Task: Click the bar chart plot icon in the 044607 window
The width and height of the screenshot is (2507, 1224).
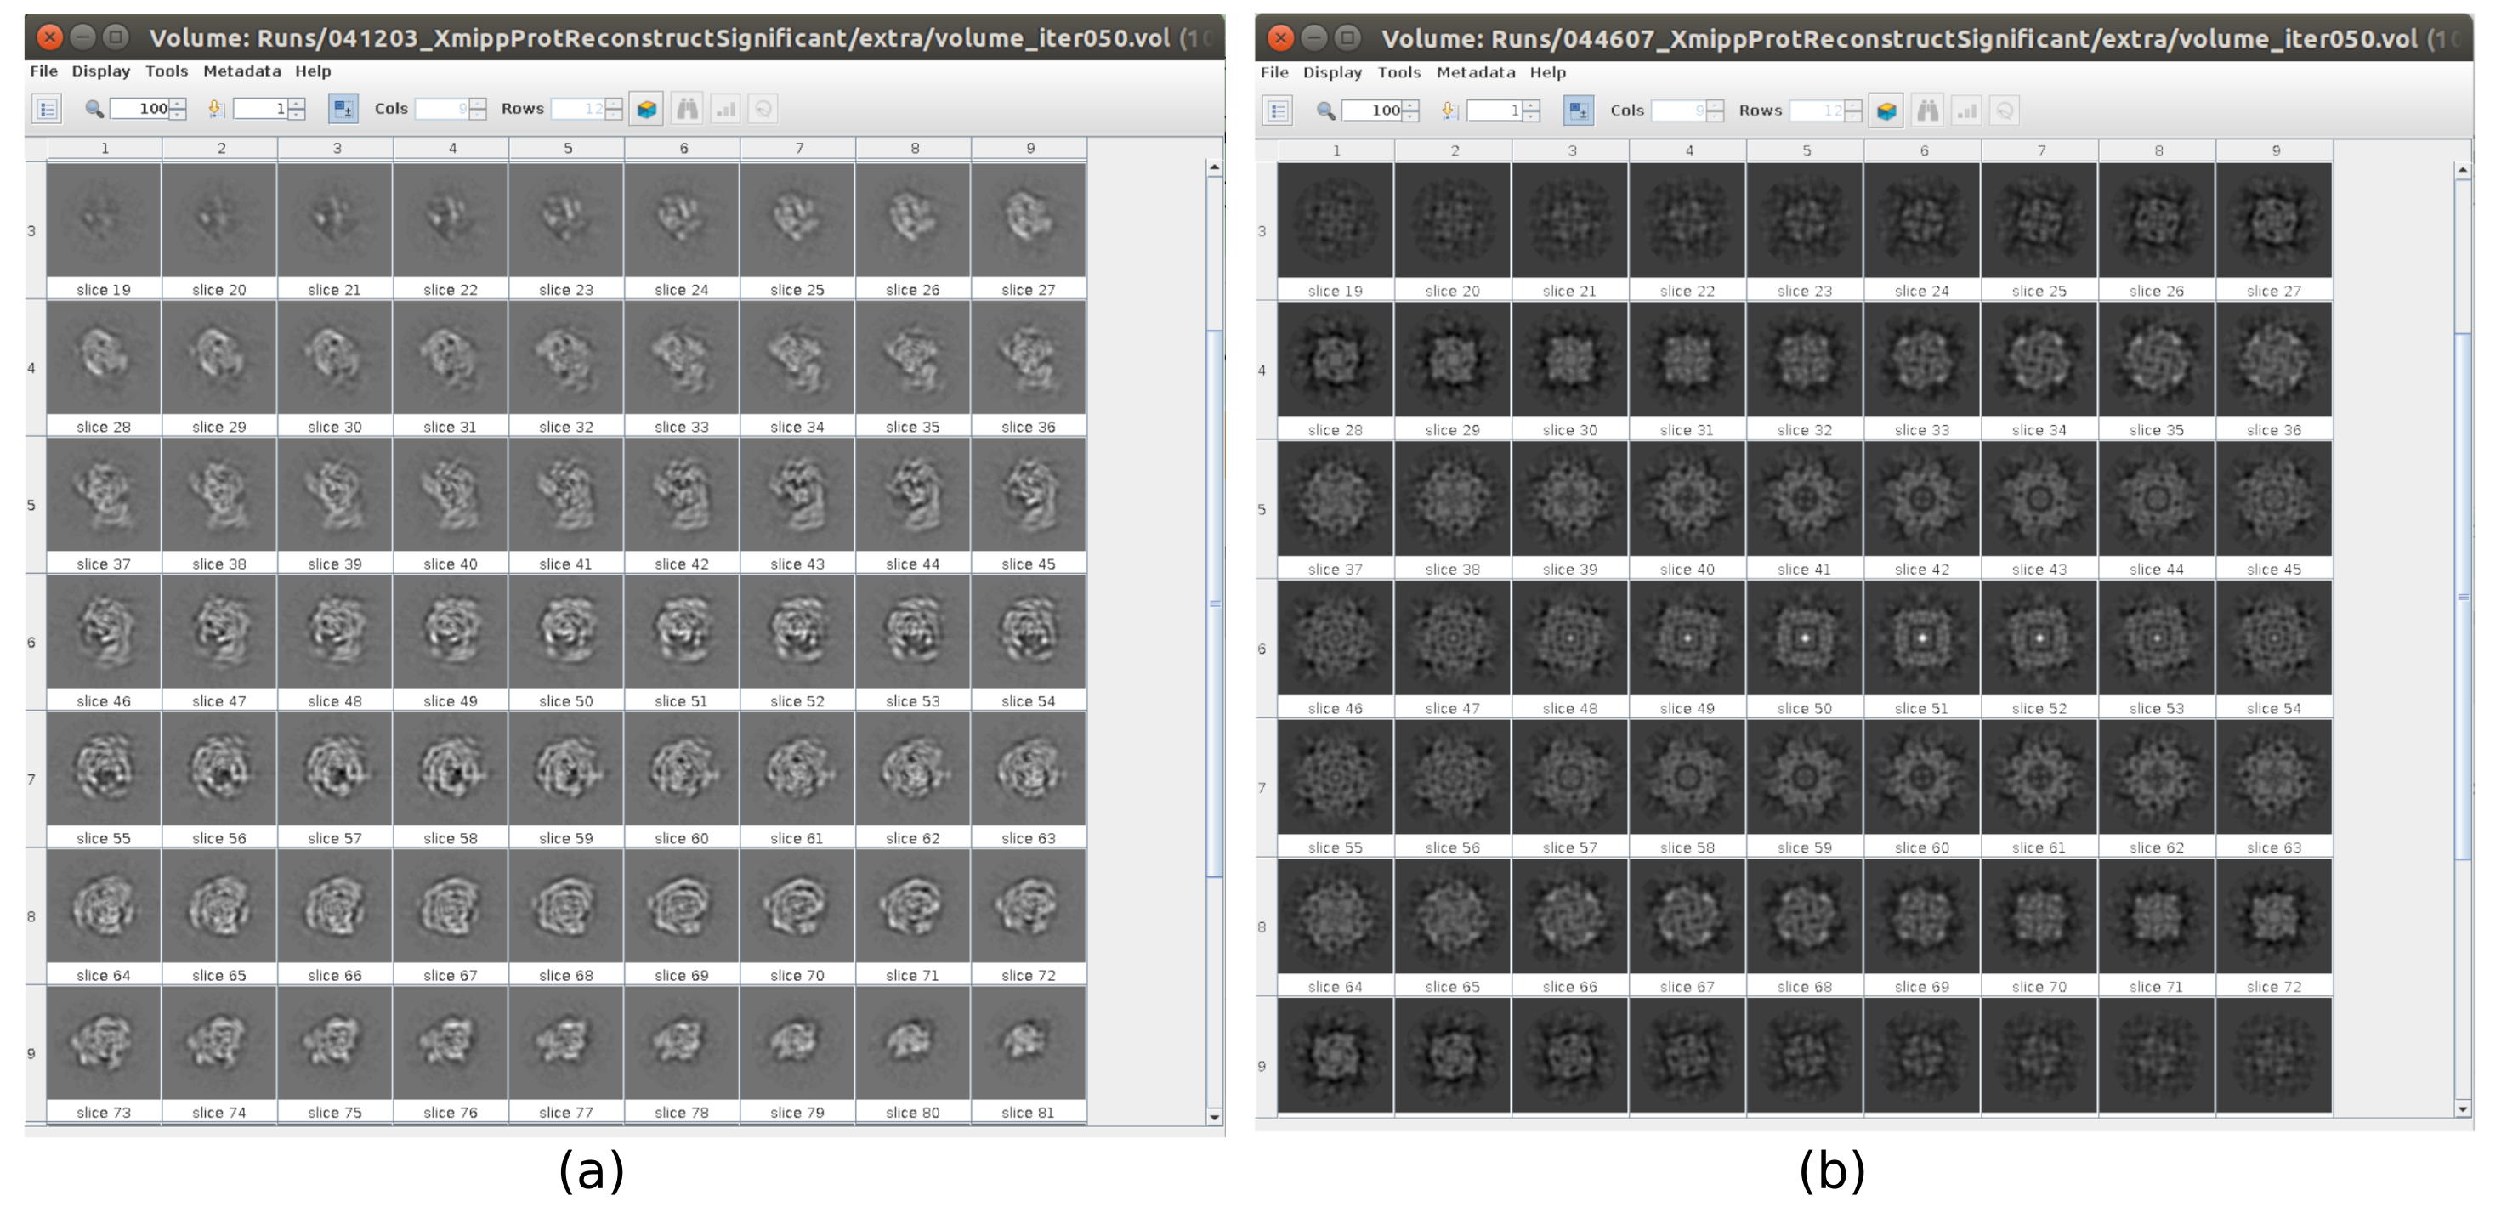Action: click(x=1967, y=110)
